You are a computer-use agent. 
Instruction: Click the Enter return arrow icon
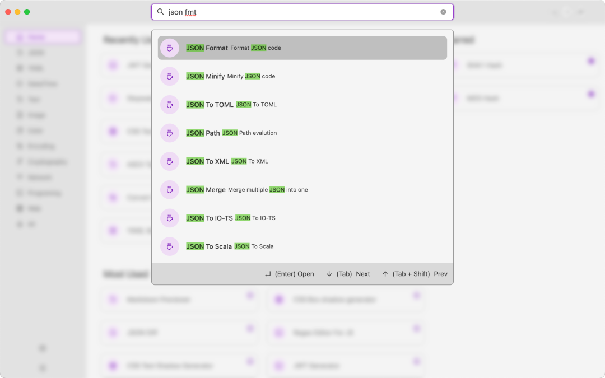pos(268,274)
